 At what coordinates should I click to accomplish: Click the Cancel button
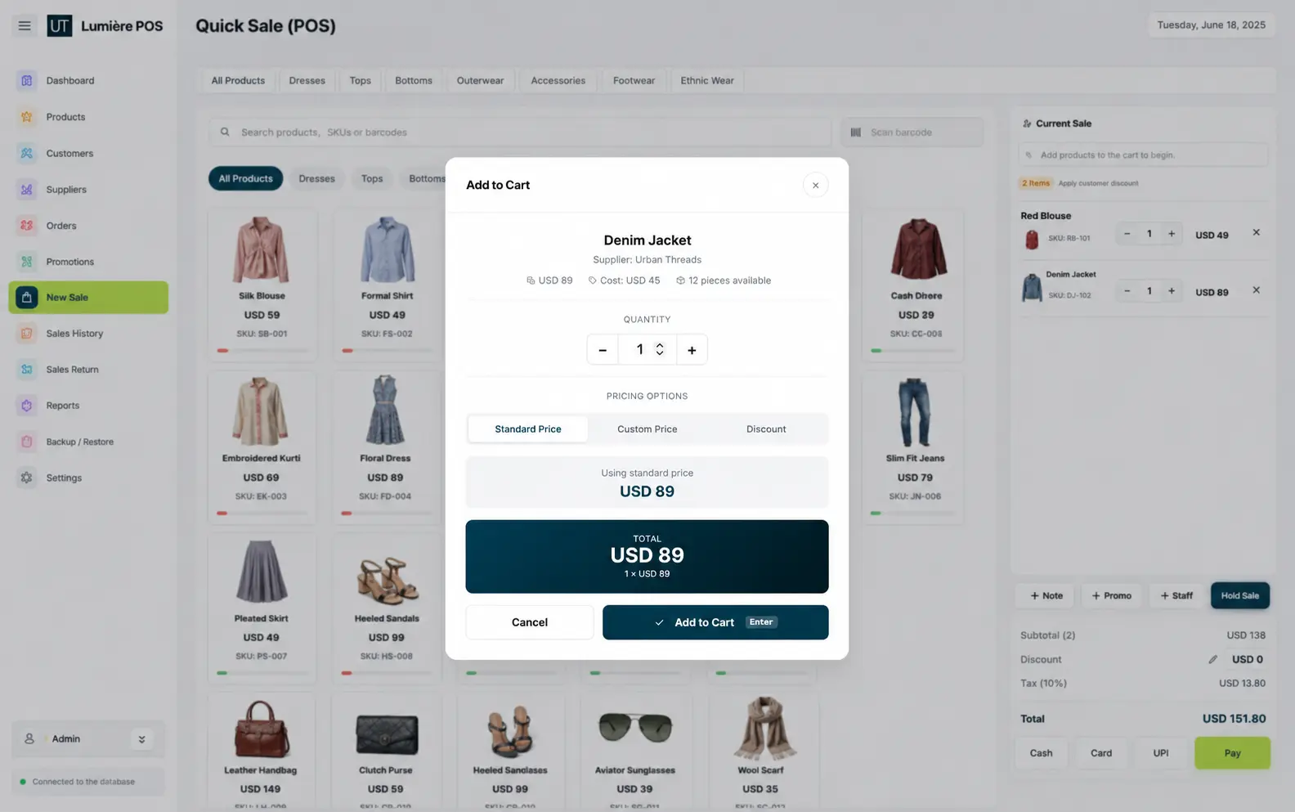[530, 622]
